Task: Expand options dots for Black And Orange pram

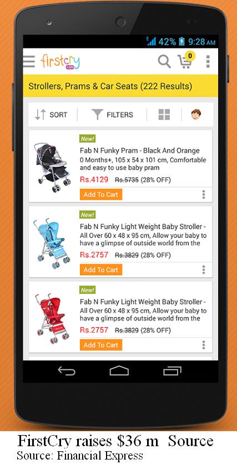Action: tap(204, 194)
